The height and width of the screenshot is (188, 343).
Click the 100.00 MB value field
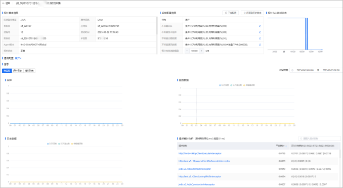(194, 51)
